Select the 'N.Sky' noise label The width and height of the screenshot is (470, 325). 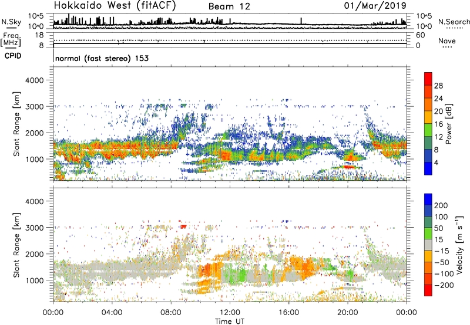pyautogui.click(x=11, y=22)
